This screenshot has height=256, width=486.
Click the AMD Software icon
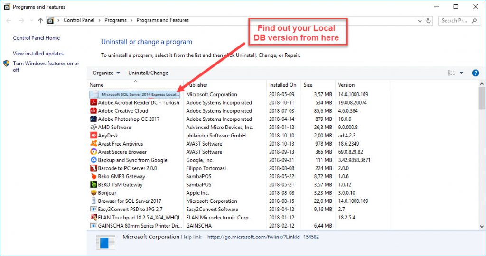pos(93,127)
